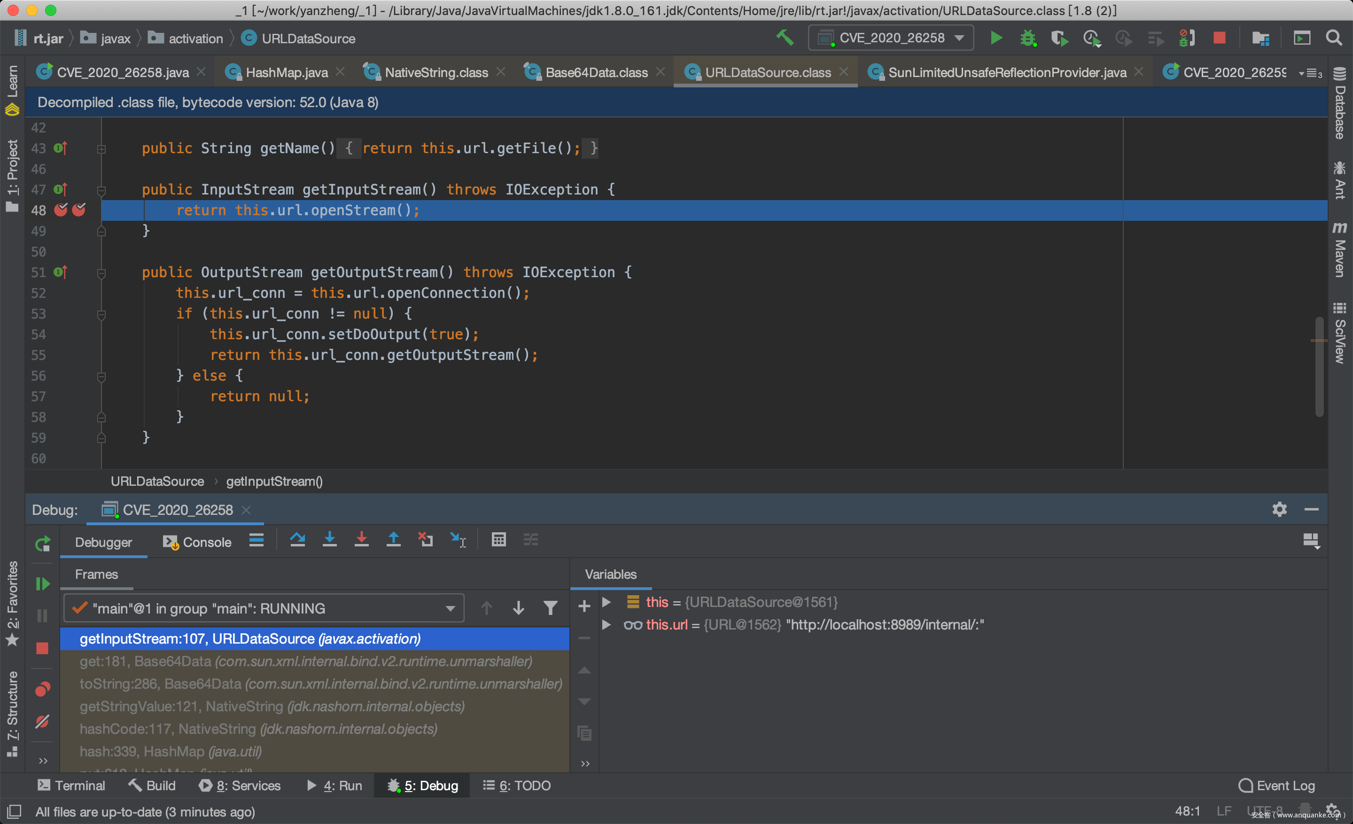Click the Search Everywhere magnifier icon
This screenshot has width=1353, height=824.
point(1334,38)
